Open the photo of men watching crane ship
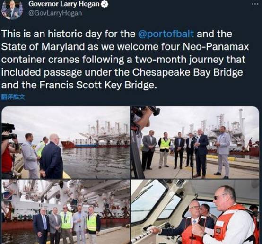This screenshot has width=262, height=244. pyautogui.click(x=65, y=142)
